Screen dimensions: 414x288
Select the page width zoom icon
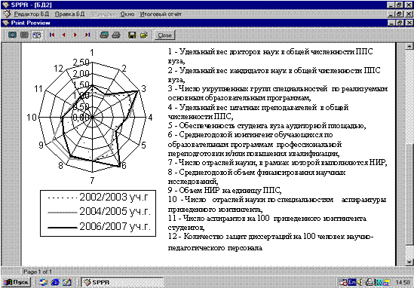(24, 35)
